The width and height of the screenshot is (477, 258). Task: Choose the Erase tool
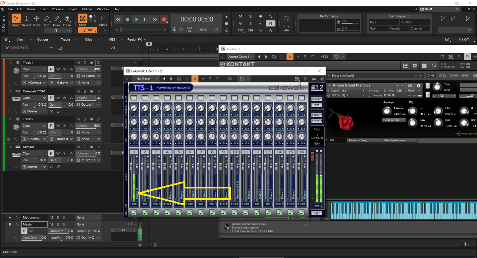[67, 19]
